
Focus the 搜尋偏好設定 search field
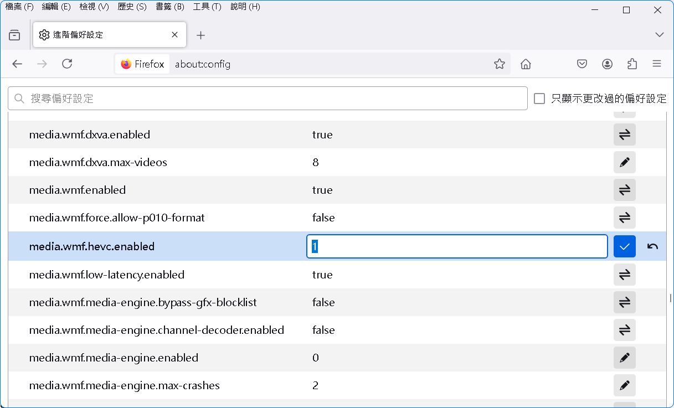(267, 99)
